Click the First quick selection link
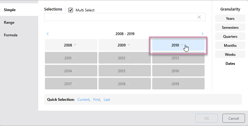 tap(96, 99)
